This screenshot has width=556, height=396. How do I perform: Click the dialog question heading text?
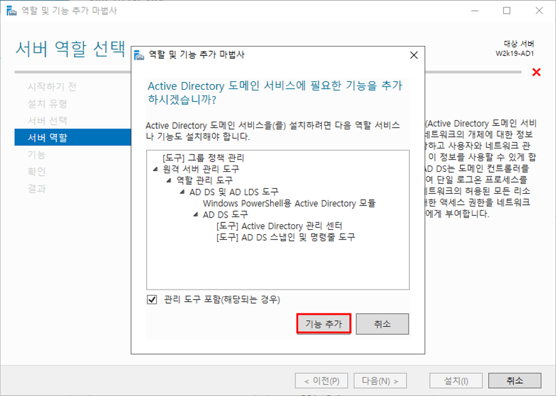pos(275,92)
